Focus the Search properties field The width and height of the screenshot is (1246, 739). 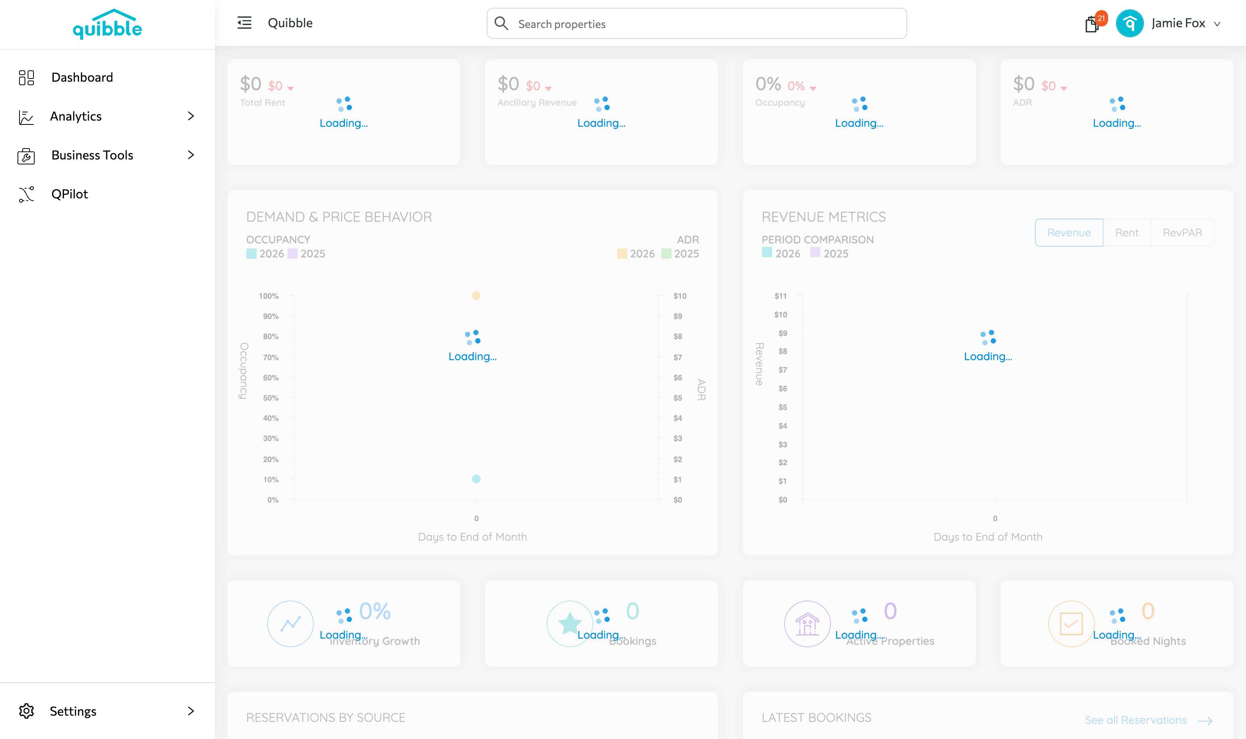pos(696,23)
